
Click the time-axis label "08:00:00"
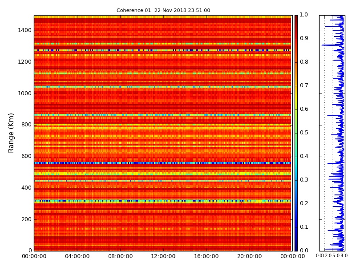120,256
